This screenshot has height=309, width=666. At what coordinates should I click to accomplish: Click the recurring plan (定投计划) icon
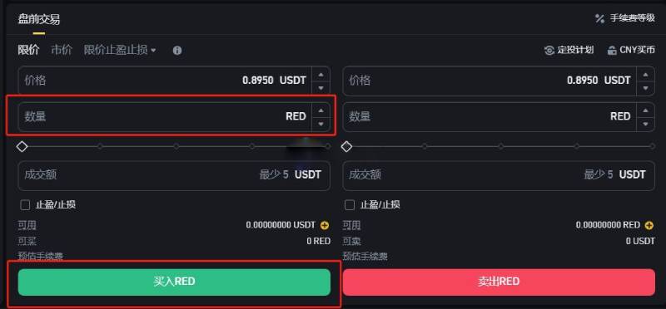click(549, 51)
